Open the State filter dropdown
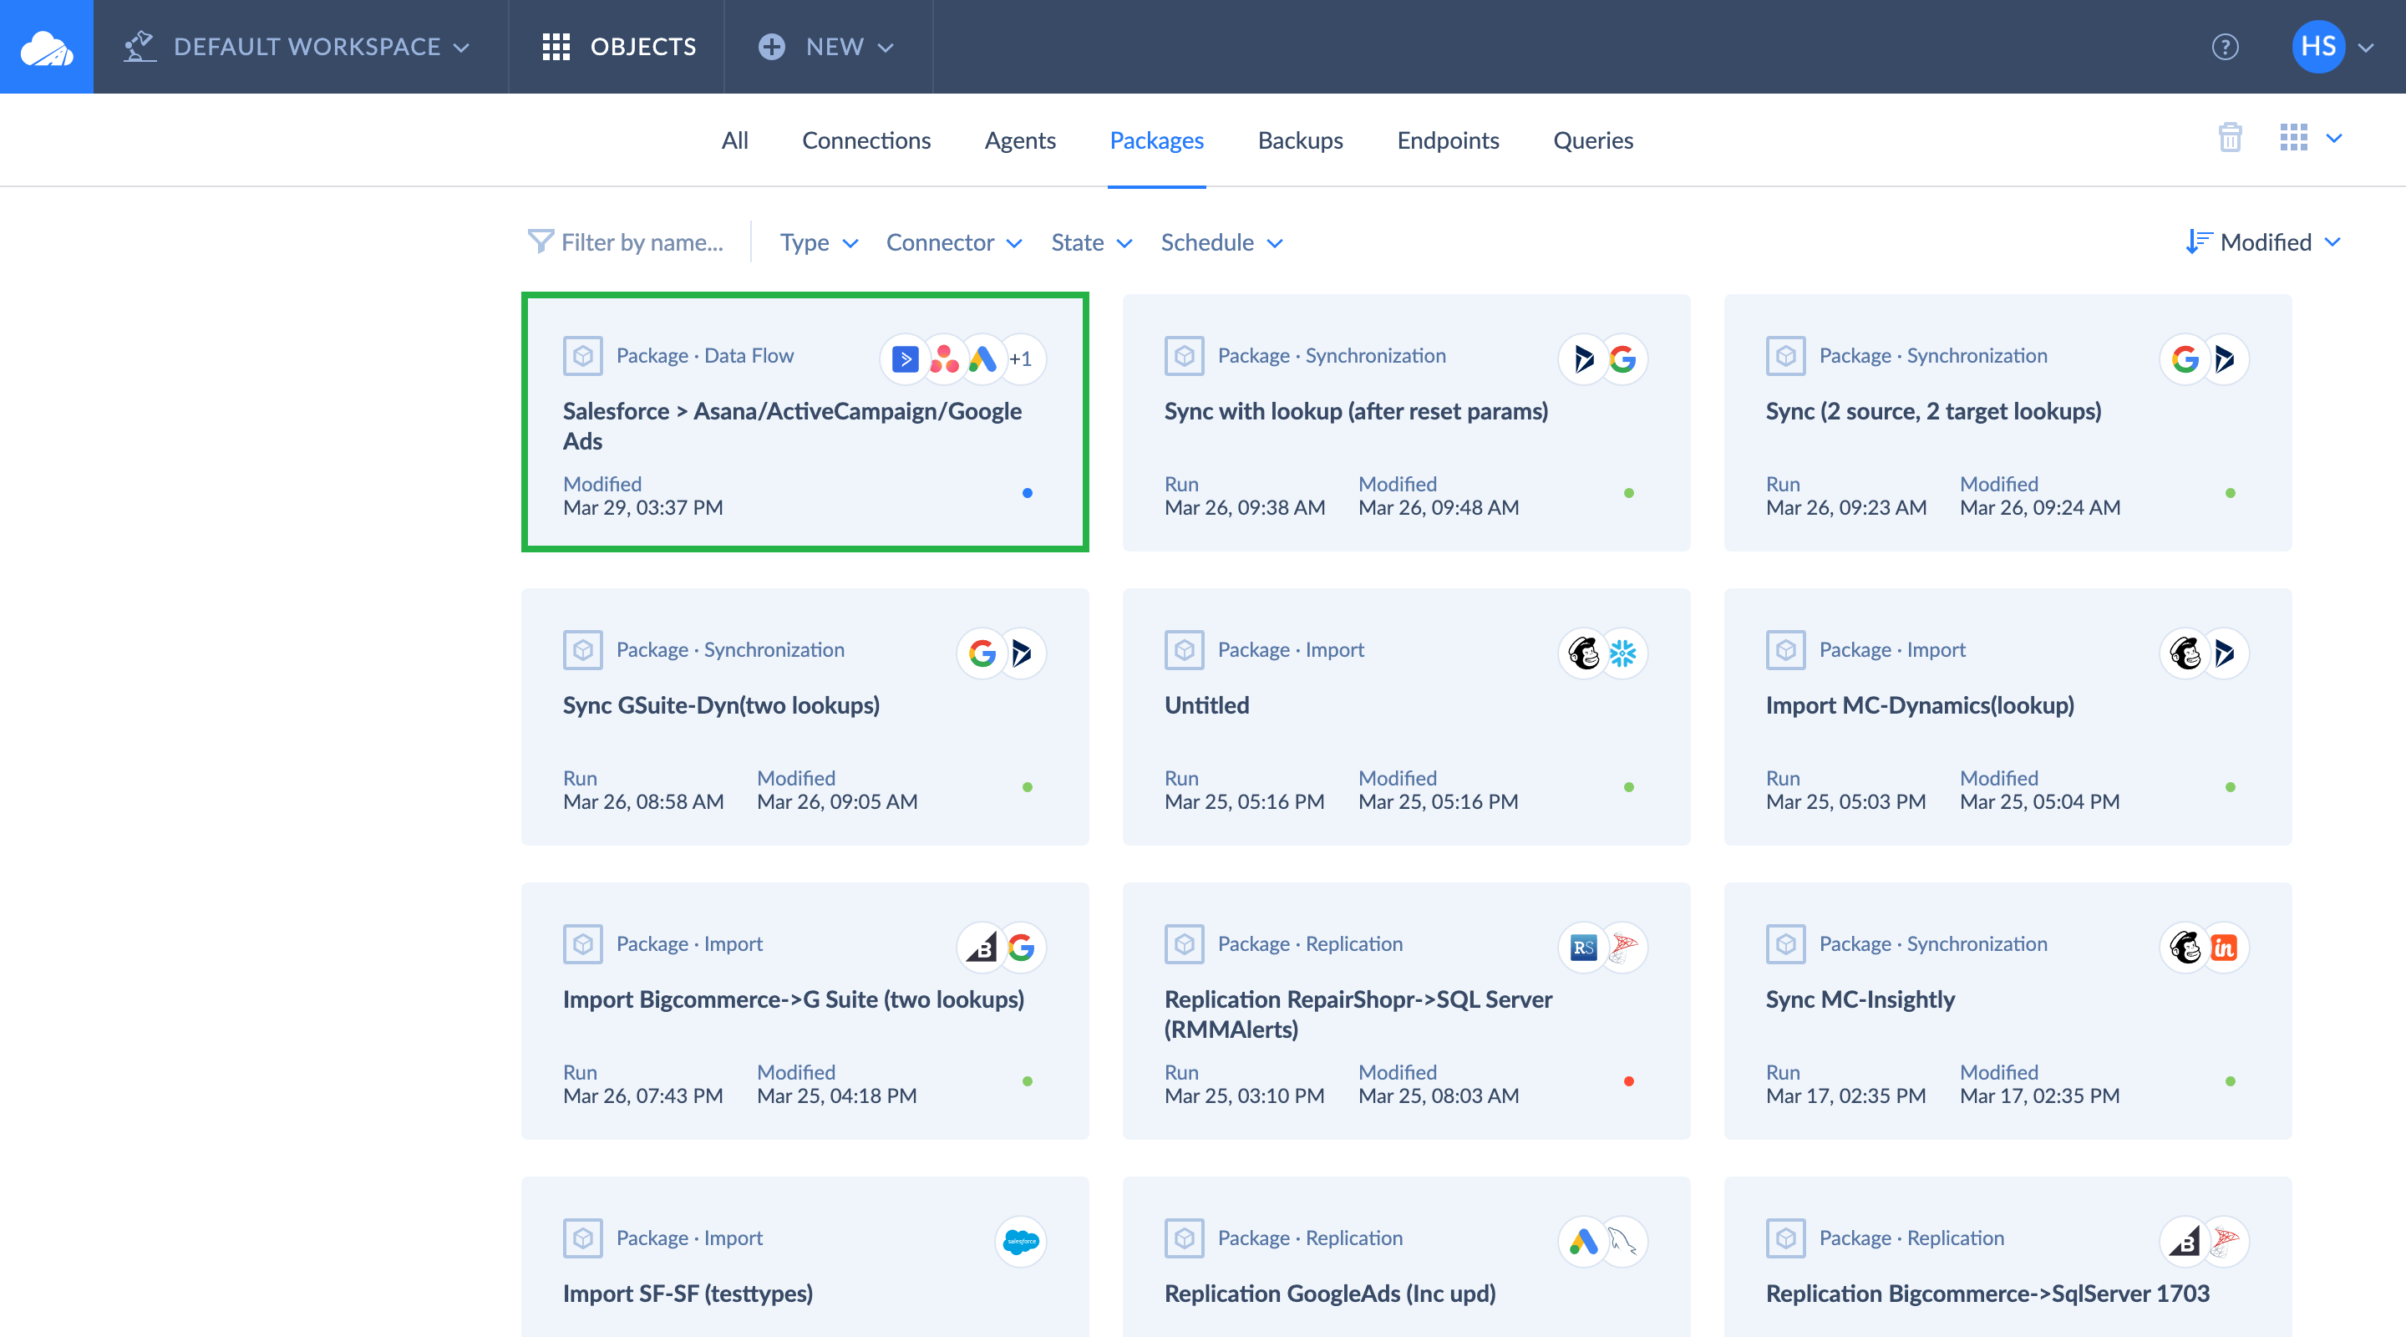Screen dimensions: 2406x1337 point(1091,242)
